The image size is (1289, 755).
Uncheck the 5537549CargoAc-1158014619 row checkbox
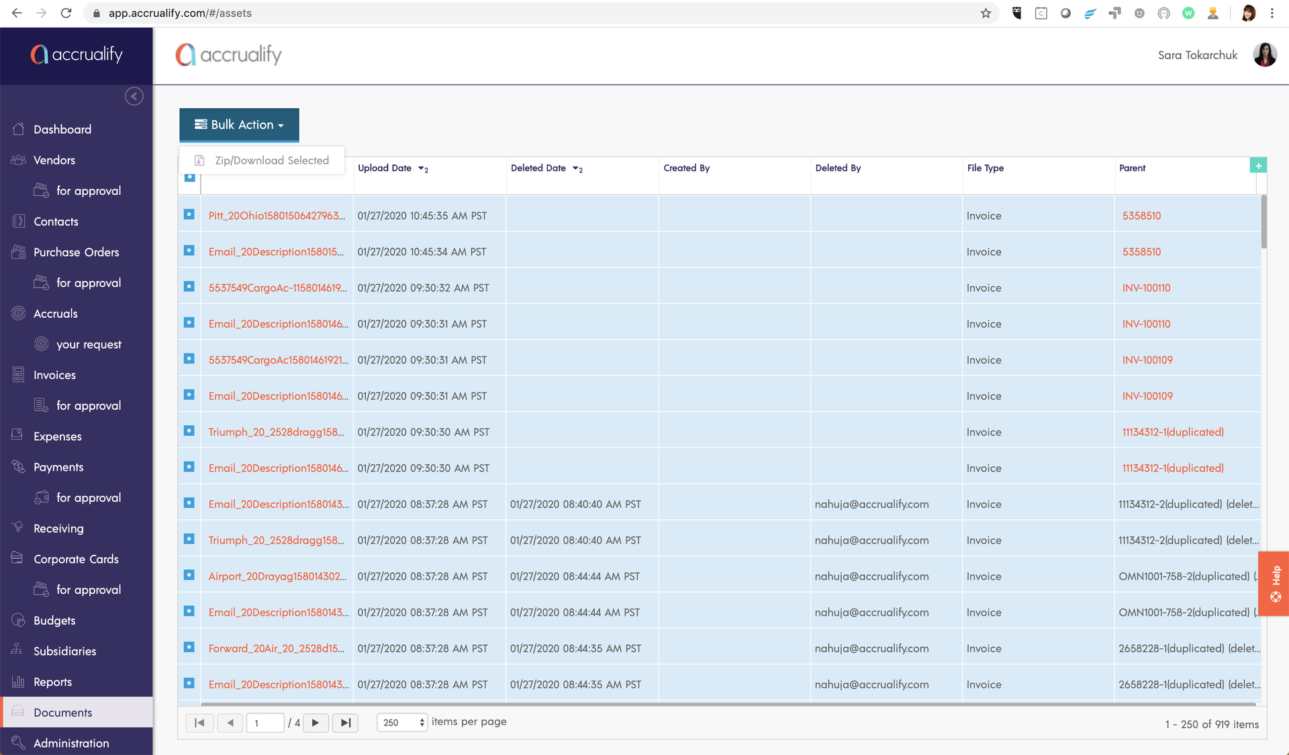[189, 287]
